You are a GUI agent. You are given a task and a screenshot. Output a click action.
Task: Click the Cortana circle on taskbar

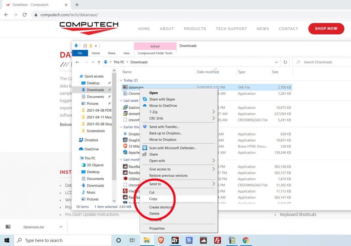(119, 241)
